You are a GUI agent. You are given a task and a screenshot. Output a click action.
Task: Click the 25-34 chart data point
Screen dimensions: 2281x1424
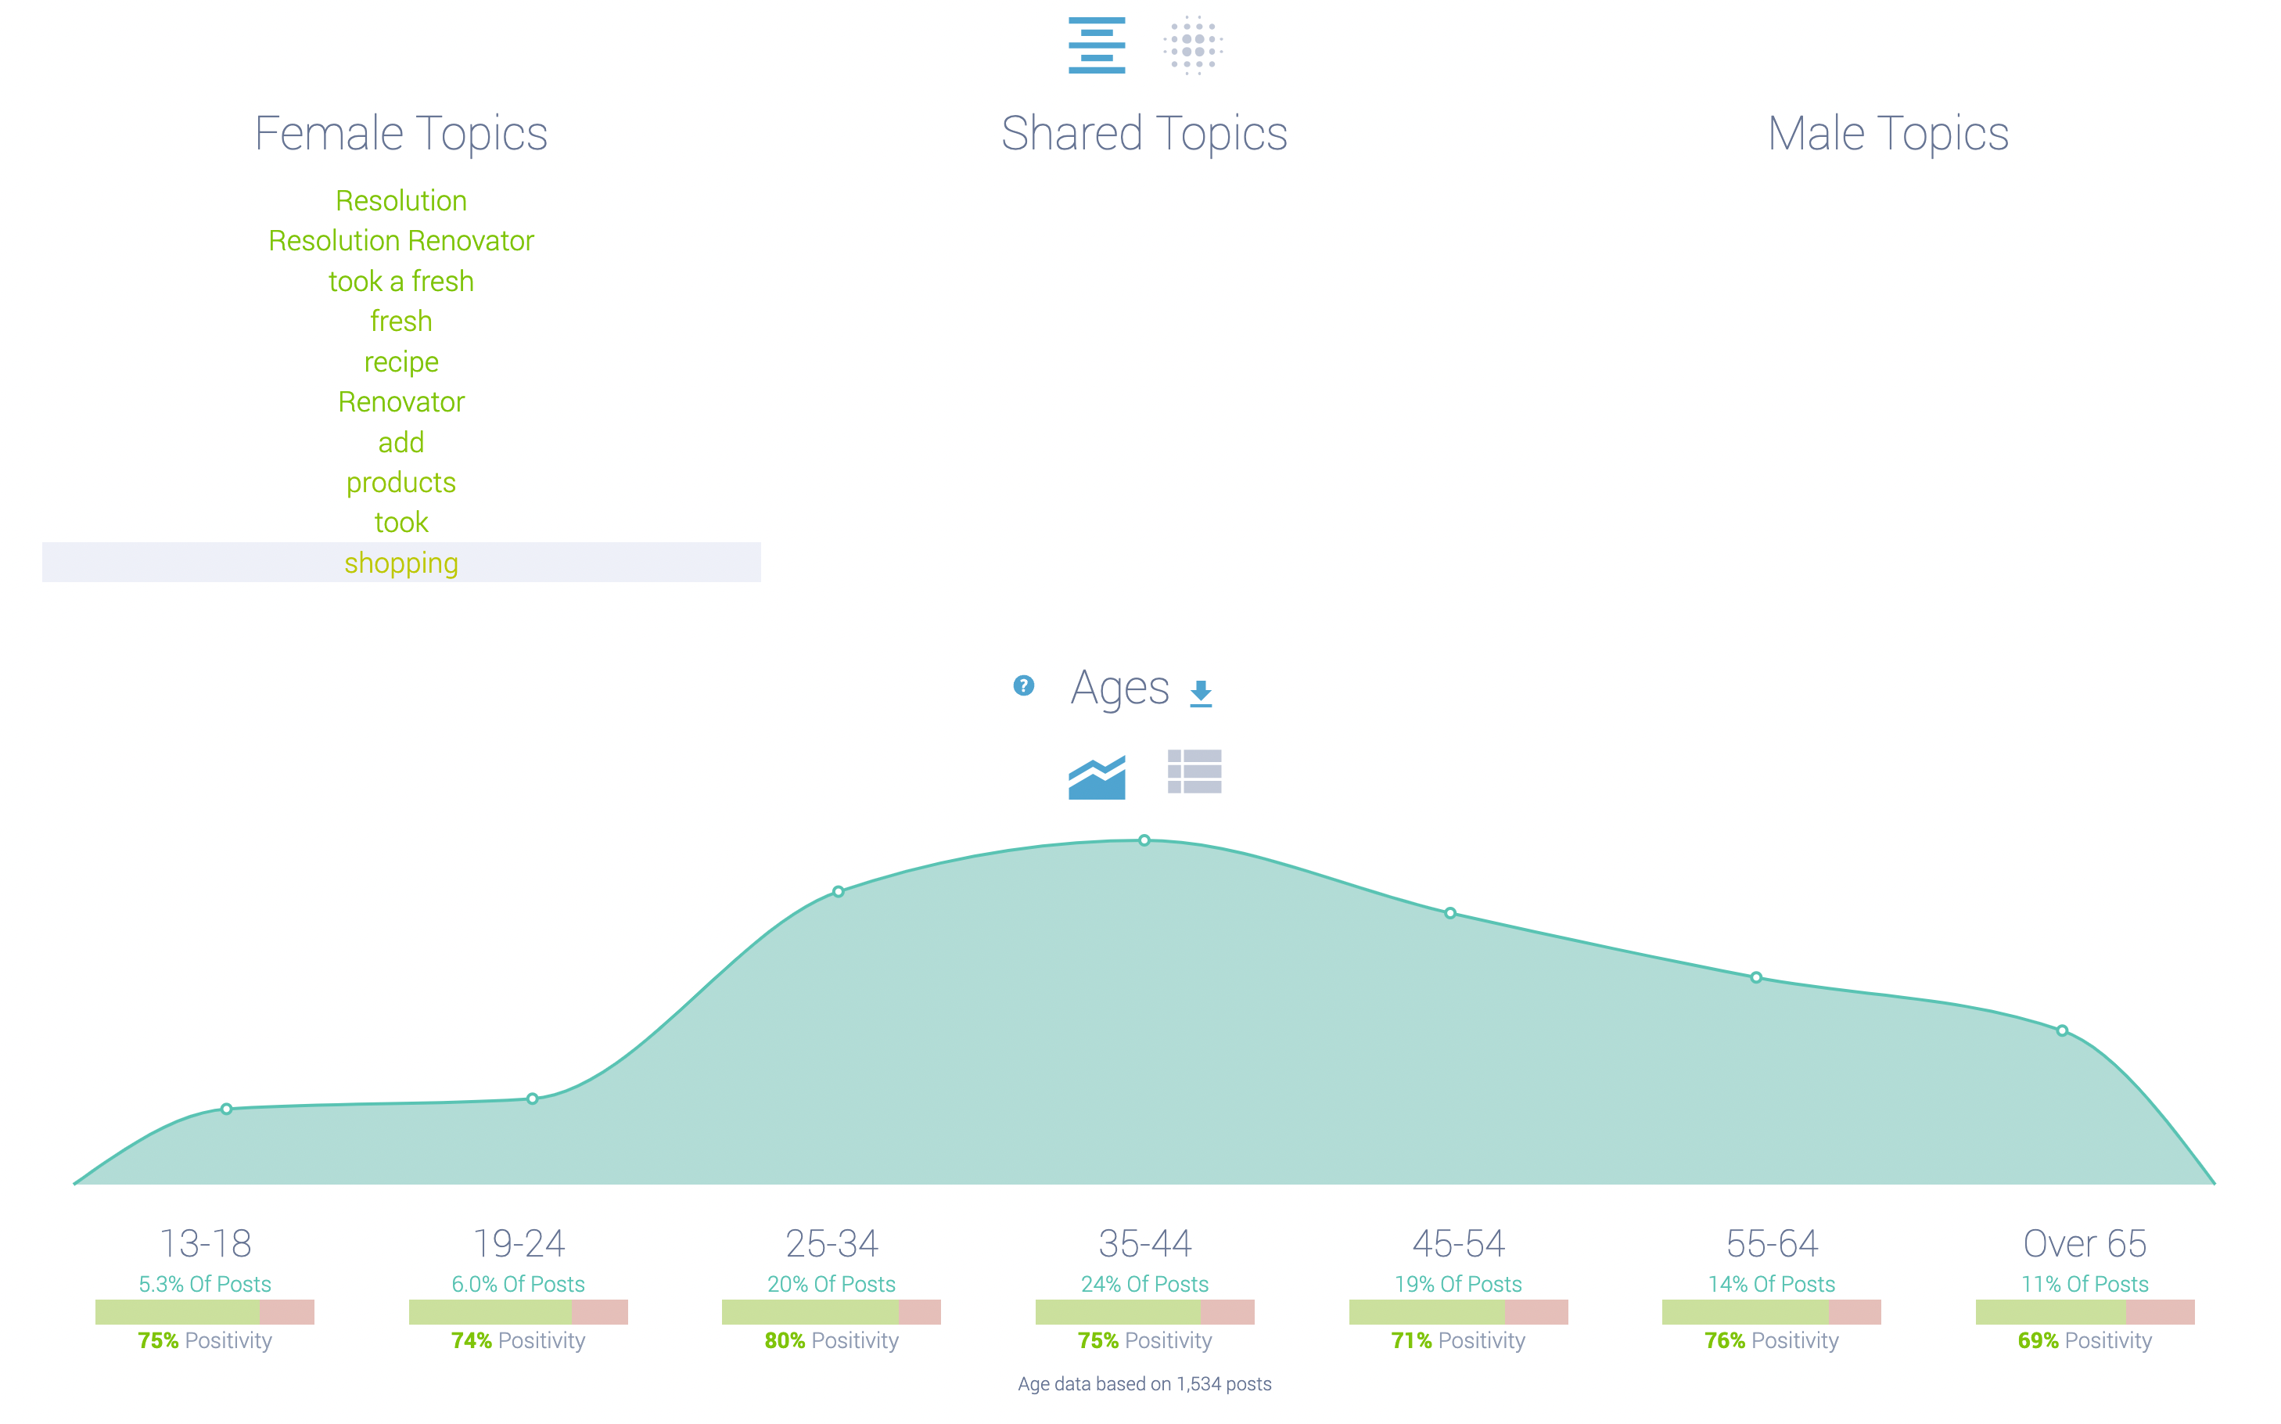[838, 891]
